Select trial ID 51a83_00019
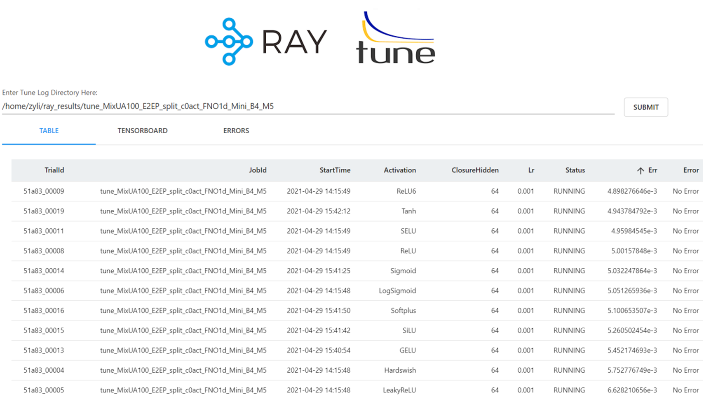The height and width of the screenshot is (404, 711). coord(44,211)
